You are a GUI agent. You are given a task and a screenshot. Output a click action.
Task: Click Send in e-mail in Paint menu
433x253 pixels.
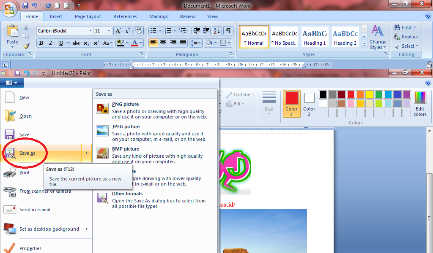(x=46, y=210)
